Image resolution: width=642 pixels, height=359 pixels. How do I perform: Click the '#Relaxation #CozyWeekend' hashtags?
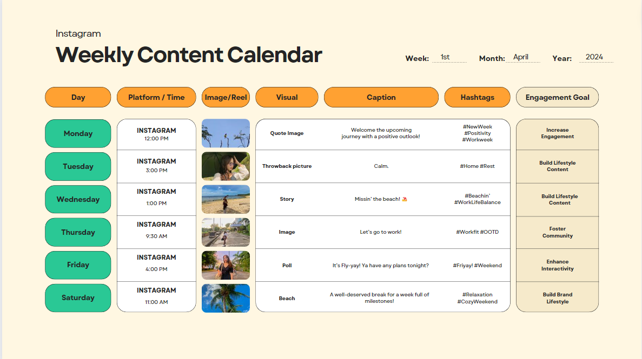[478, 298]
